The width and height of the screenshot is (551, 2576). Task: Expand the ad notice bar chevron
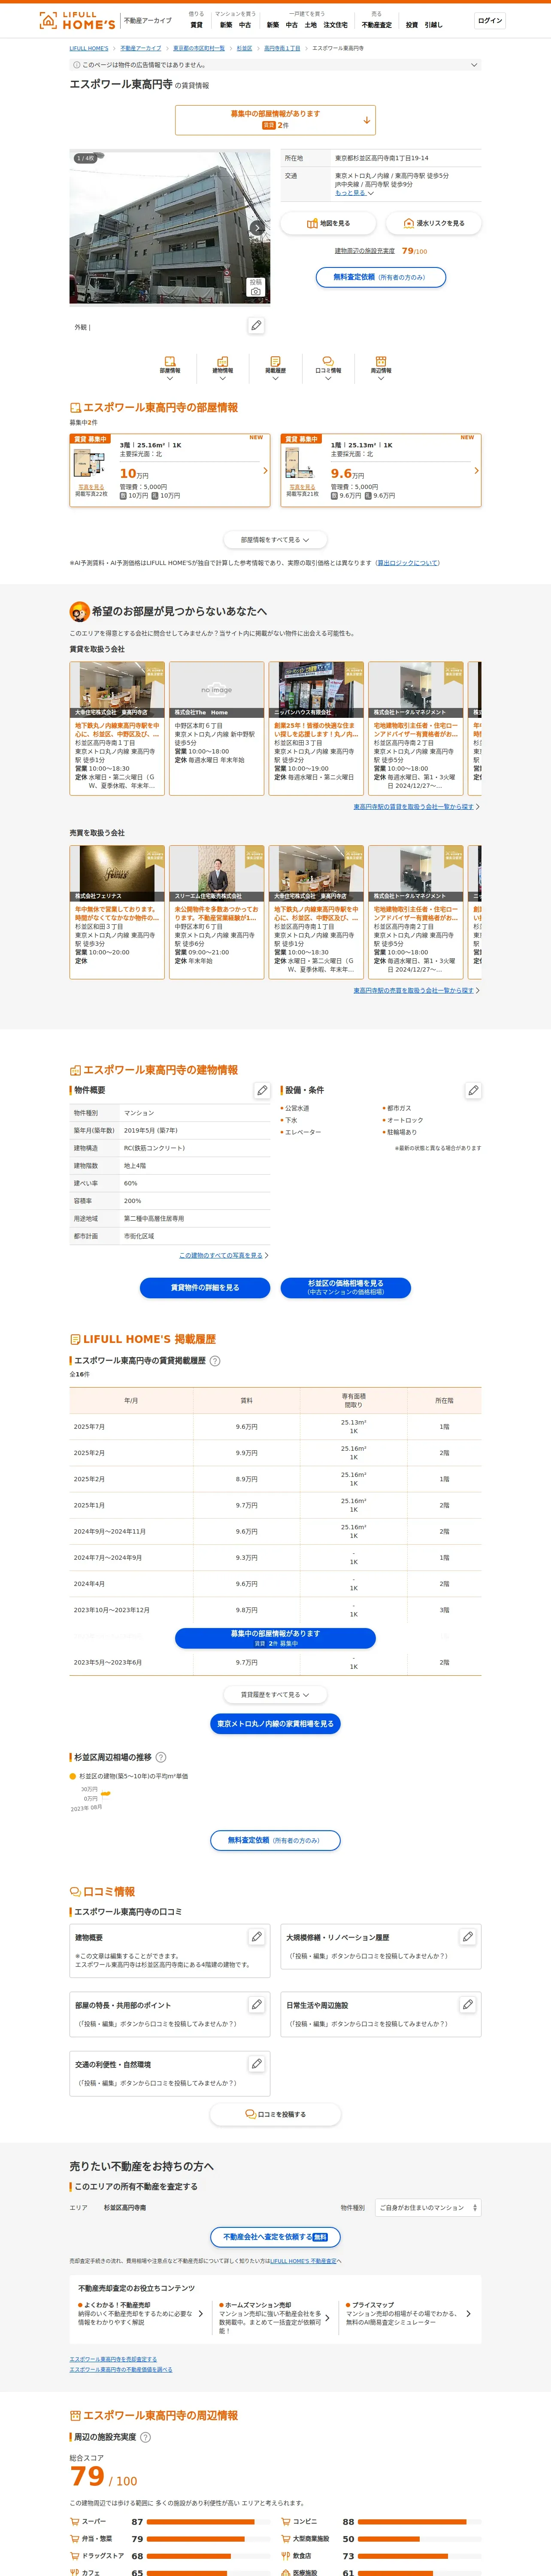[x=474, y=65]
